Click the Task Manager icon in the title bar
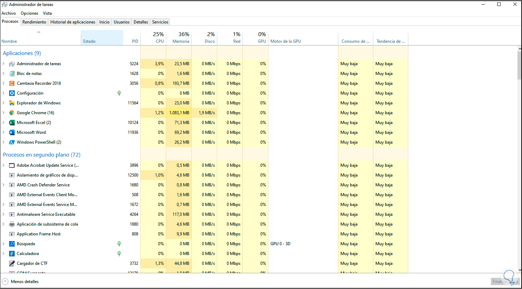The height and width of the screenshot is (289, 522). 5,5
